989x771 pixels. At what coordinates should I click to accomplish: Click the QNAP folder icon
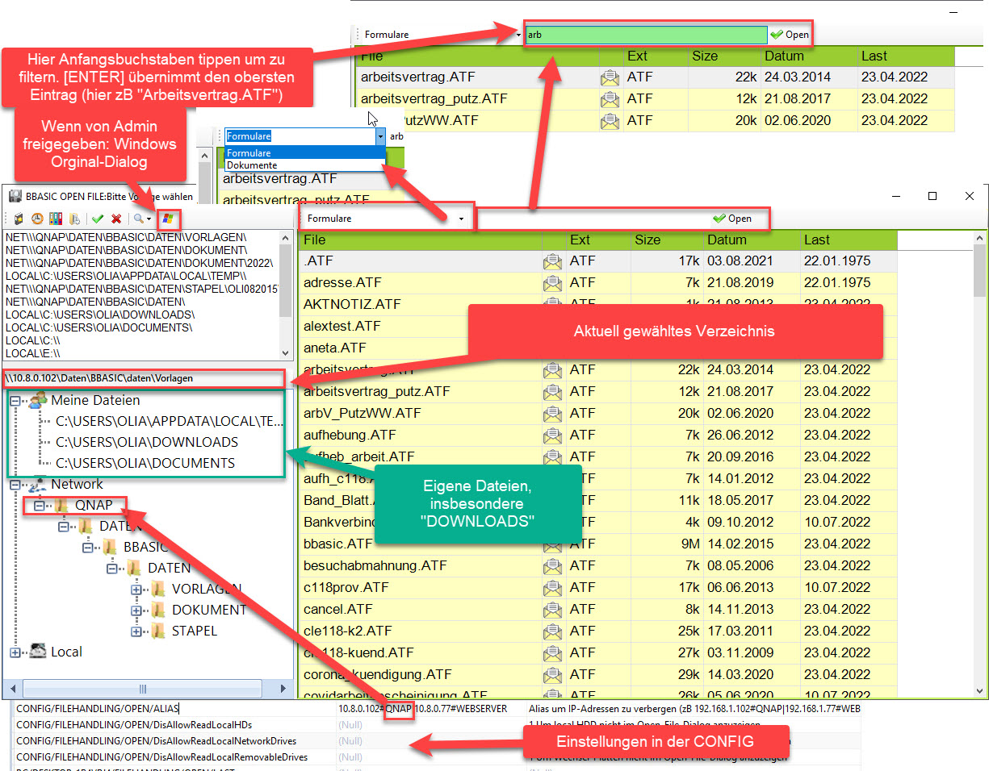point(62,505)
